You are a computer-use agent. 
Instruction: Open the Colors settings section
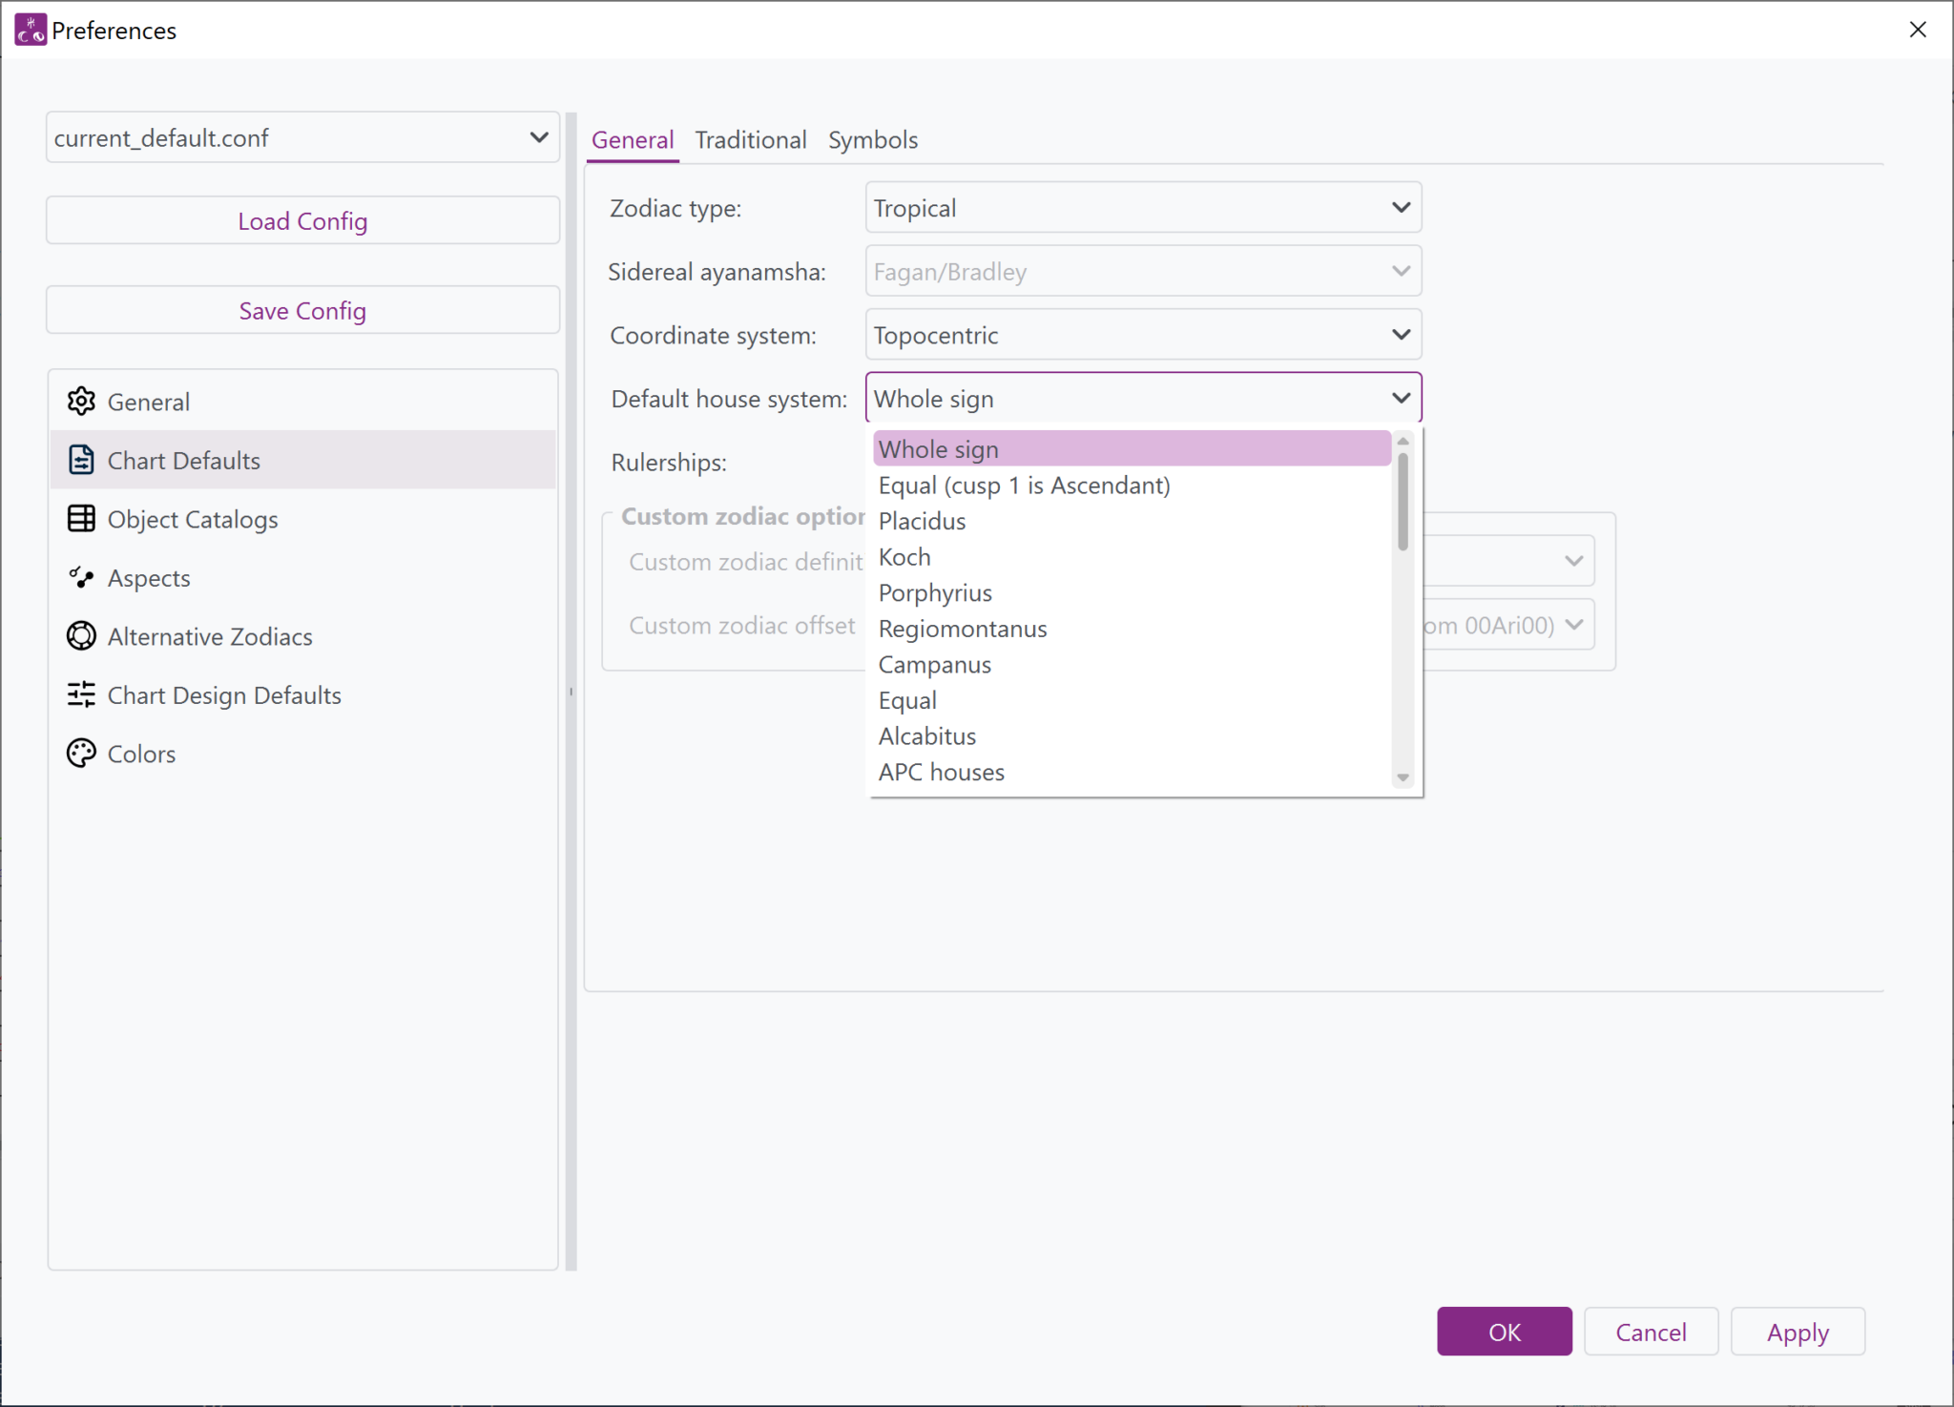(x=141, y=753)
